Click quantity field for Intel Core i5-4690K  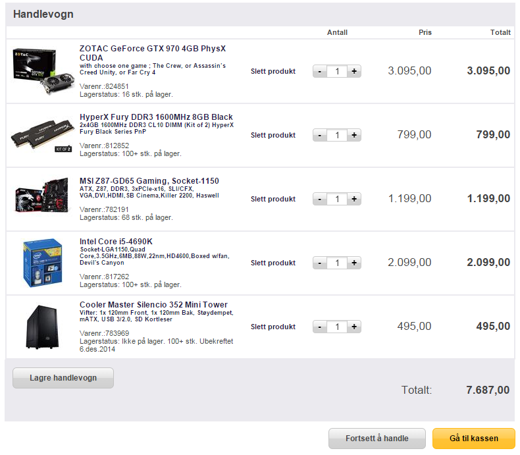tap(337, 263)
